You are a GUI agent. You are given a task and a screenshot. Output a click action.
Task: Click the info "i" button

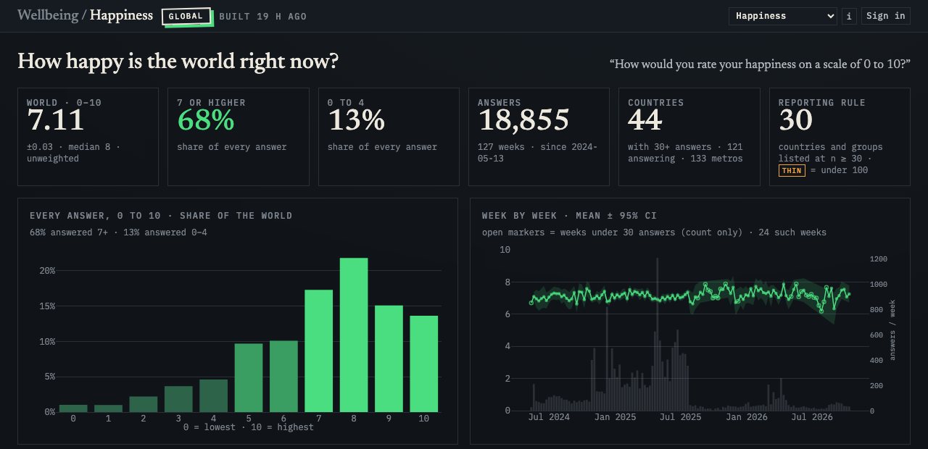849,16
